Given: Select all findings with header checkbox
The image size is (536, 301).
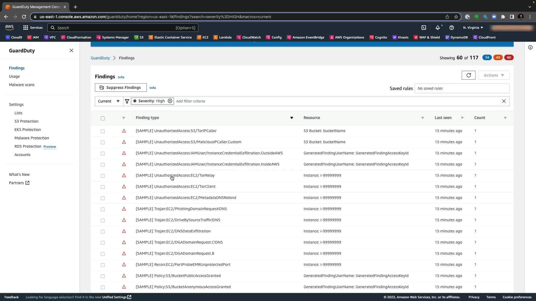Looking at the screenshot, I should tap(103, 118).
